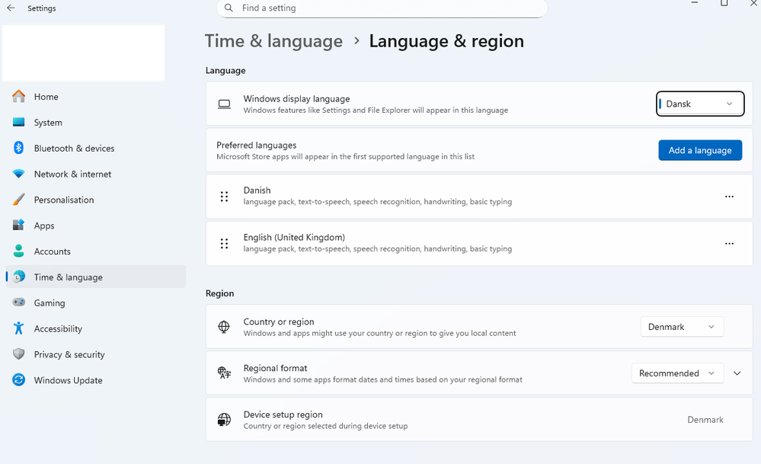761x464 pixels.
Task: Click the Privacy & security shield icon
Action: (x=18, y=354)
